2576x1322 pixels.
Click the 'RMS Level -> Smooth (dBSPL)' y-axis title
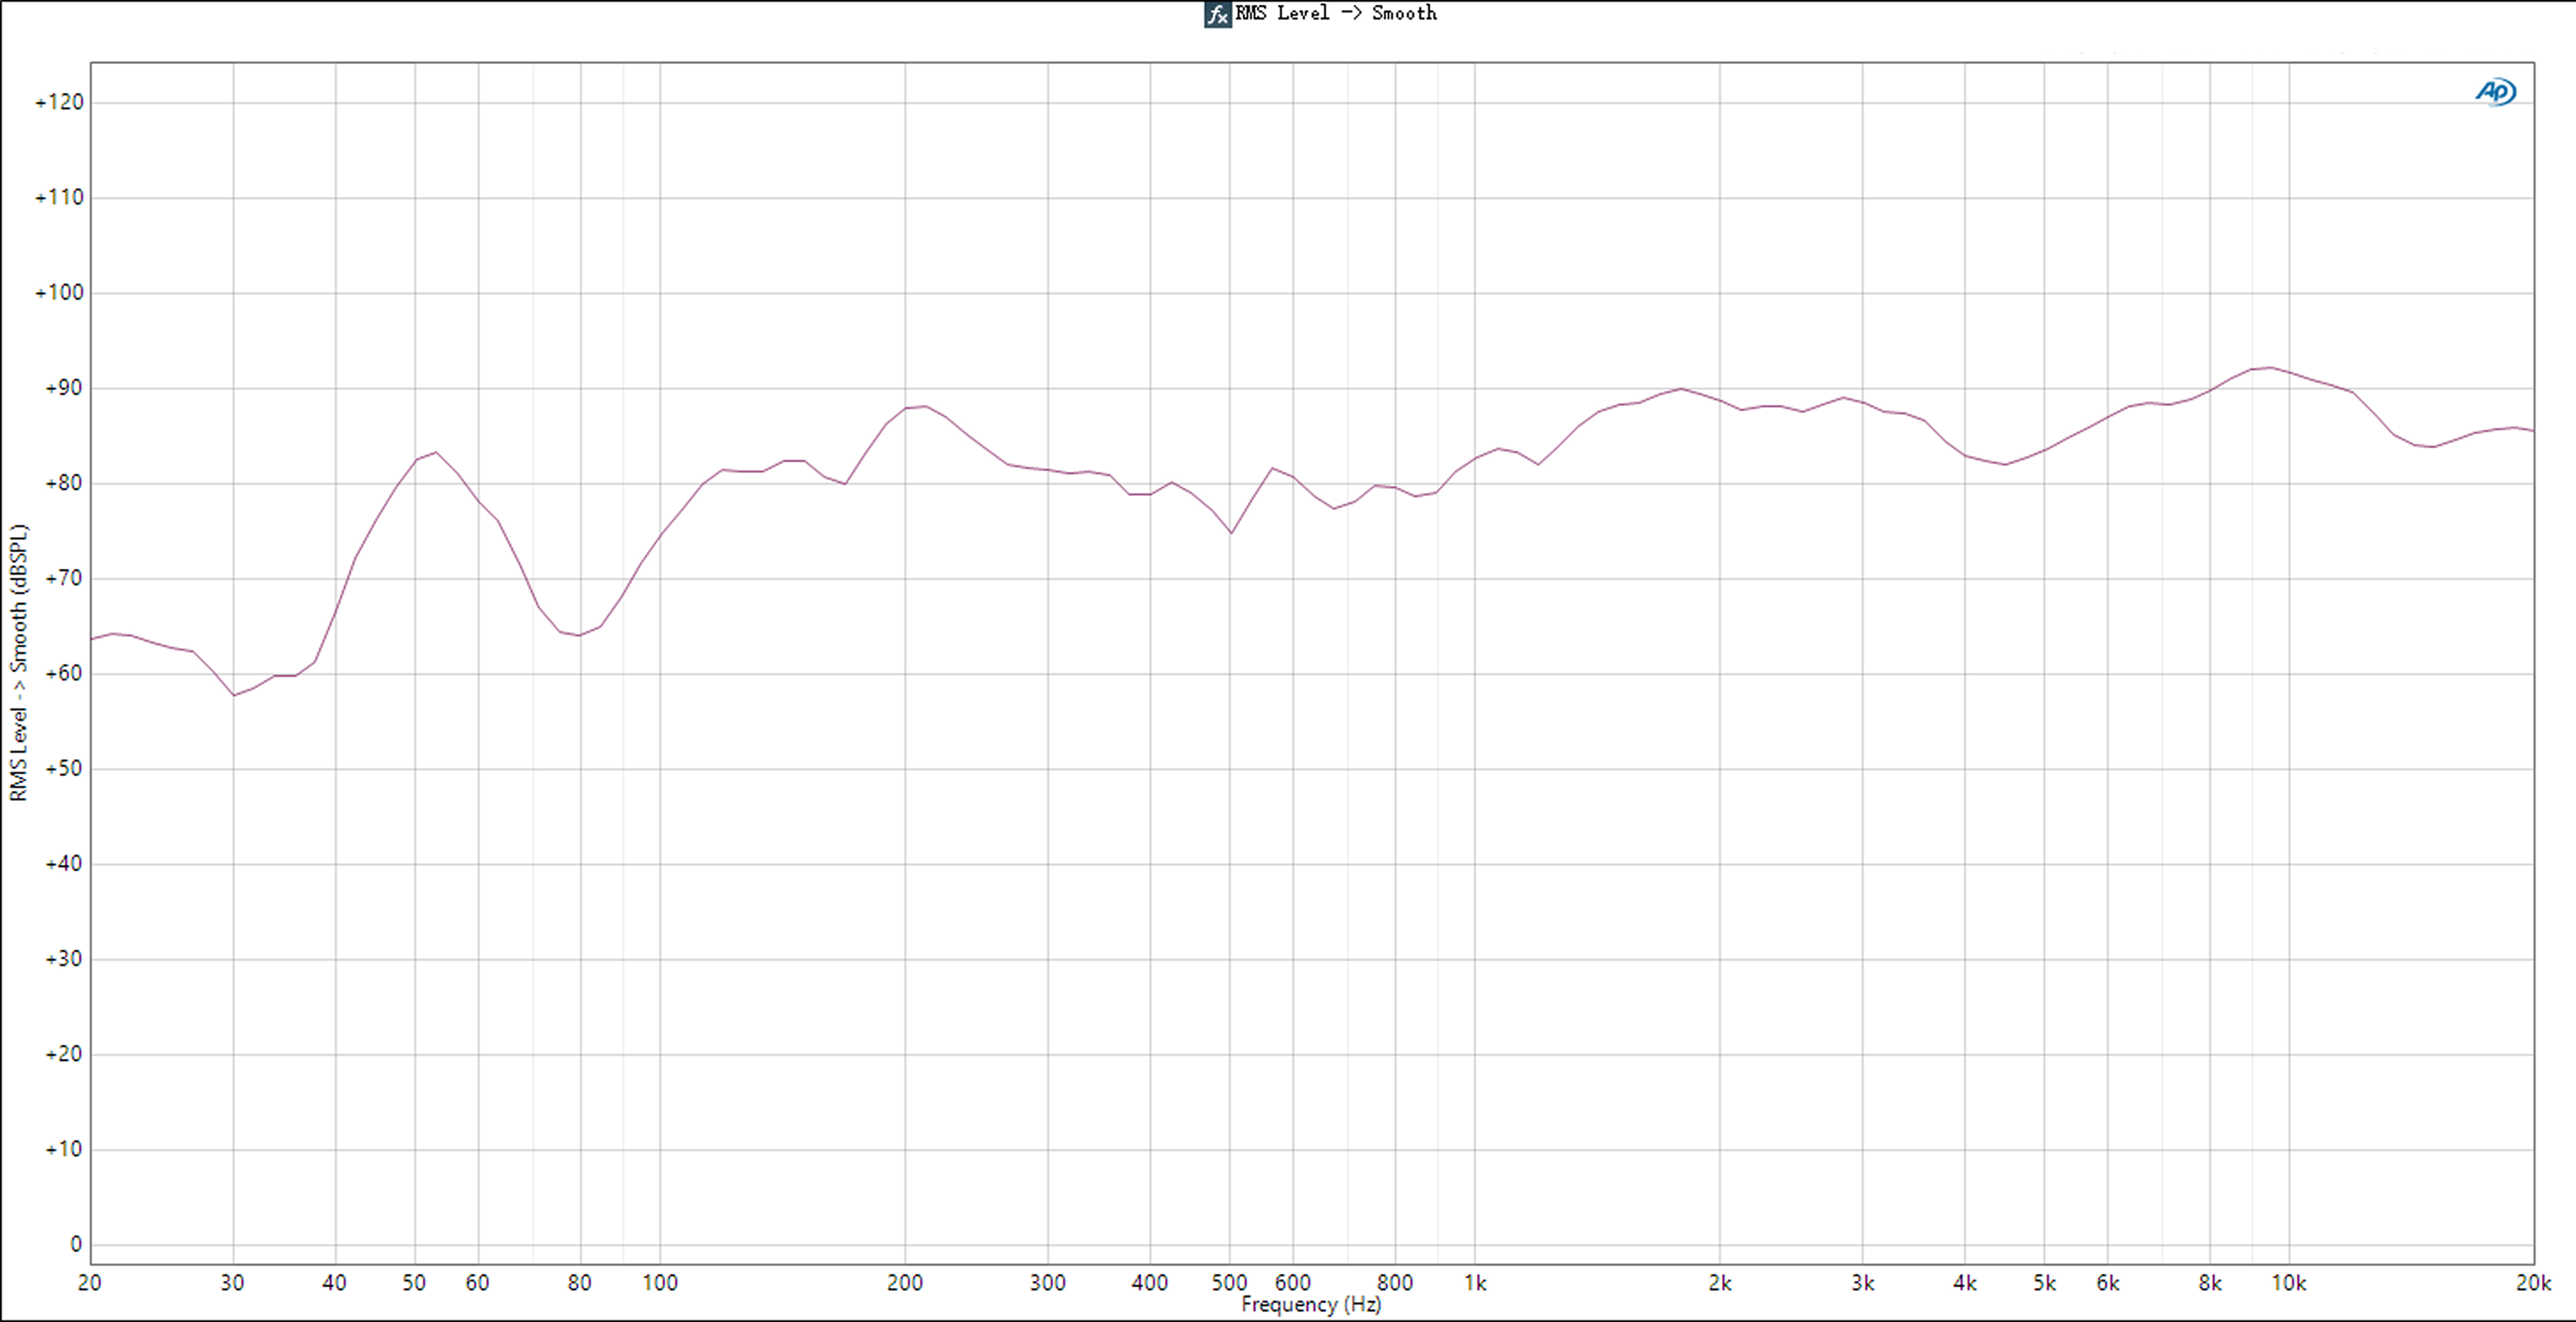coord(18,662)
